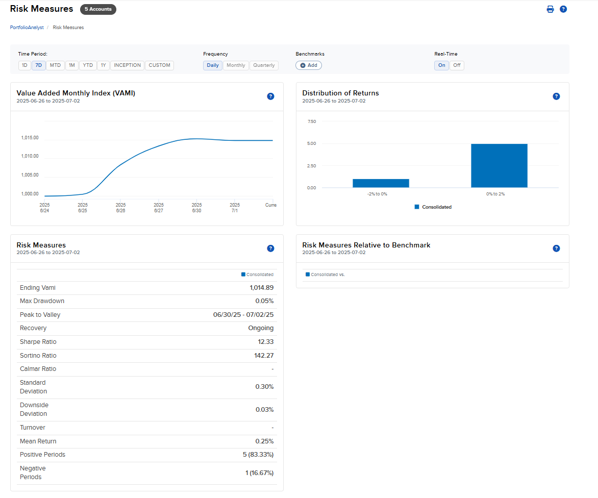Open the page help via top-right question mark
This screenshot has width=598, height=498.
pyautogui.click(x=563, y=9)
